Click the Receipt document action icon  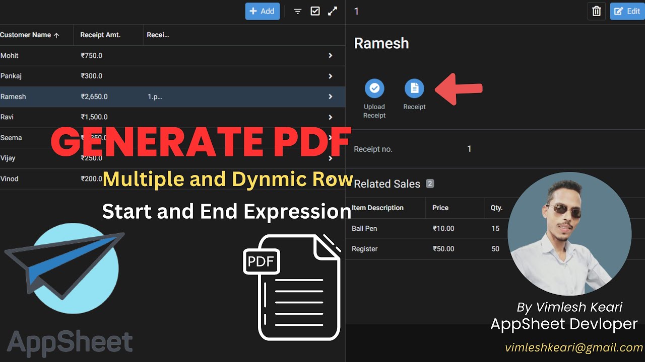[x=414, y=88]
